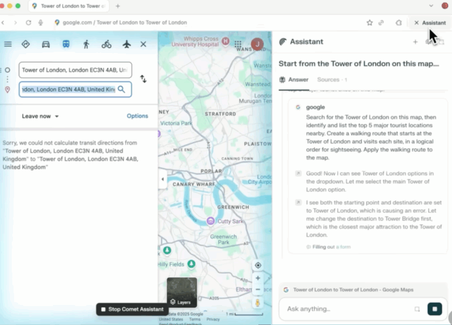Select the Cycling travel mode icon

[107, 44]
